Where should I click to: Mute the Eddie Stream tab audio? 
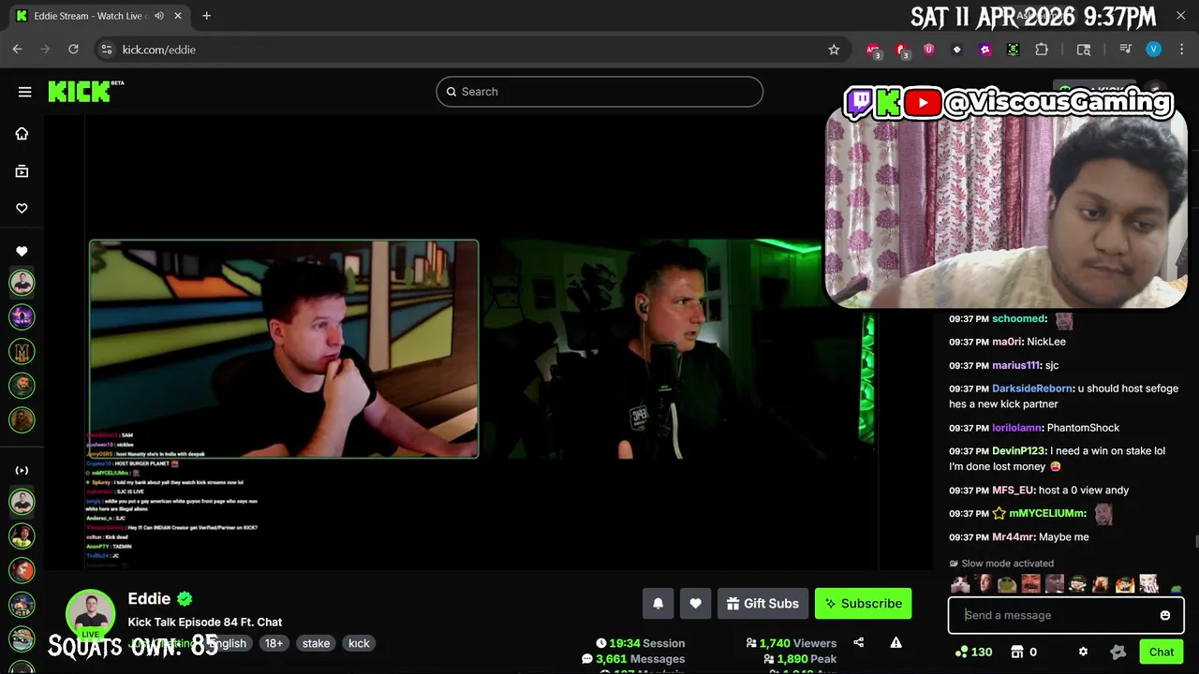pyautogui.click(x=159, y=16)
